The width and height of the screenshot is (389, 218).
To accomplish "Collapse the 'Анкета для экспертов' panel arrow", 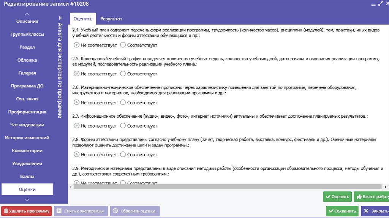I will tap(60, 18).
